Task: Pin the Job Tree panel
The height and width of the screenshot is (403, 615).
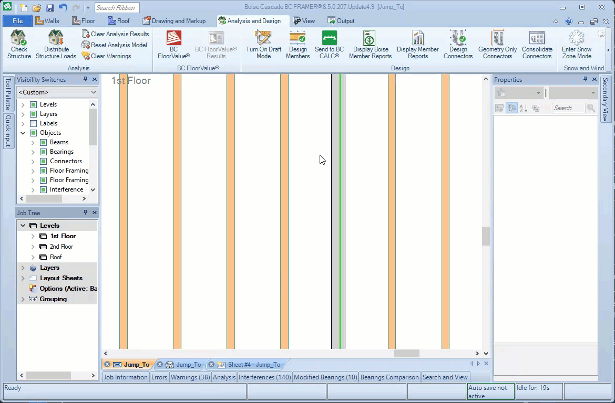Action: 85,213
